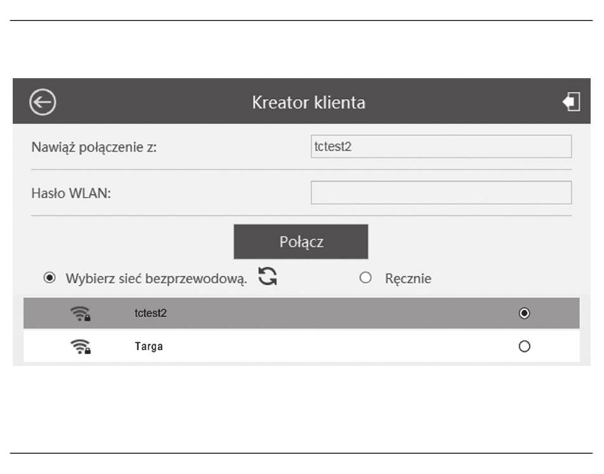Image resolution: width=604 pixels, height=474 pixels.
Task: Click the 'Połącz' button
Action: 301,242
